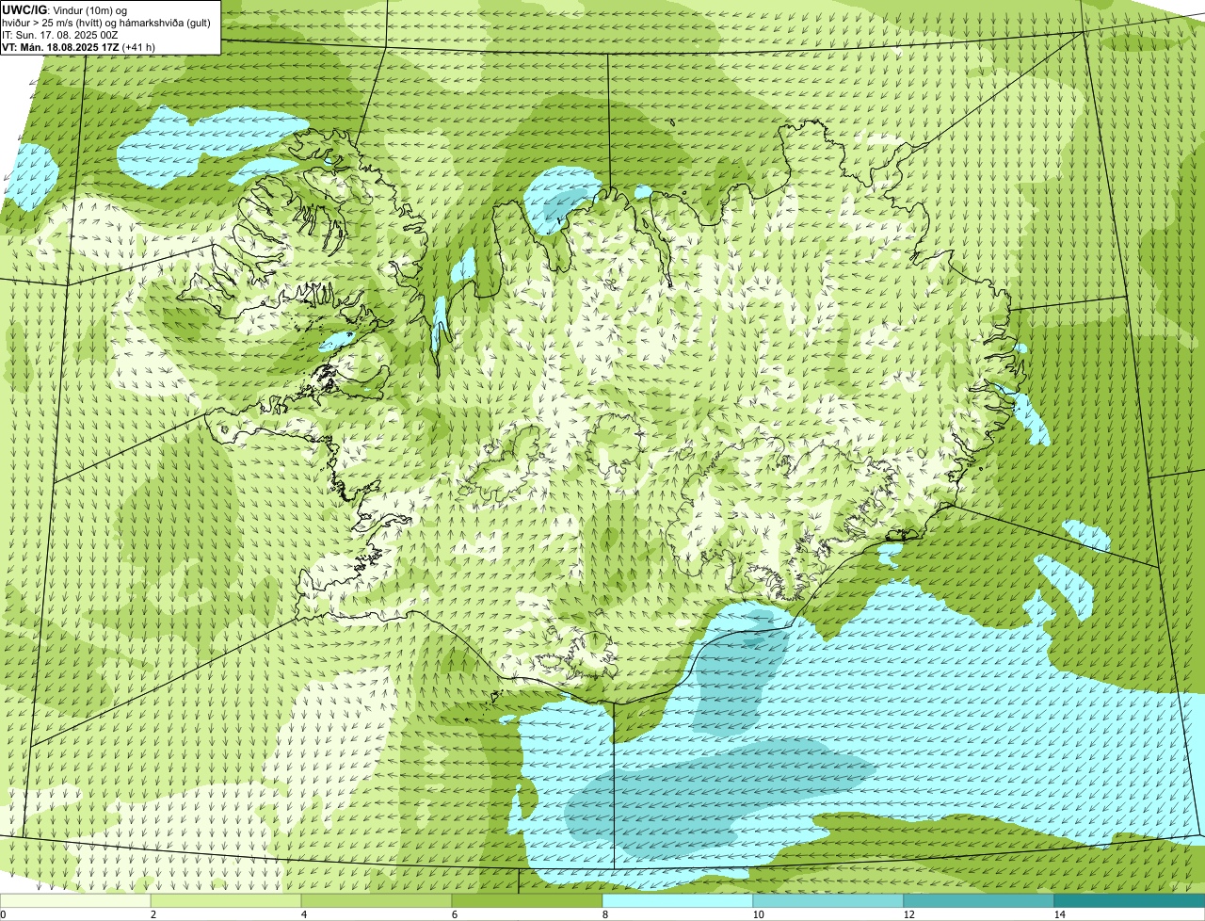Click the 12–14 m/s teal legend swatch
1205x921 pixels.
979,900
